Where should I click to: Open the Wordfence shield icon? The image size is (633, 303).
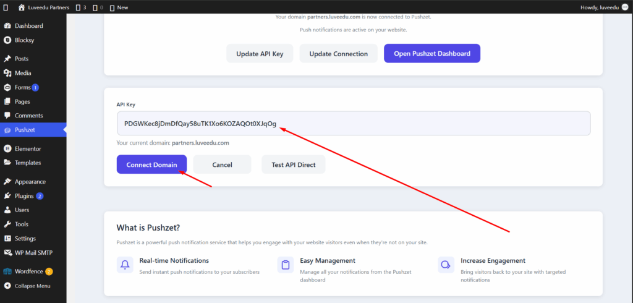point(7,271)
